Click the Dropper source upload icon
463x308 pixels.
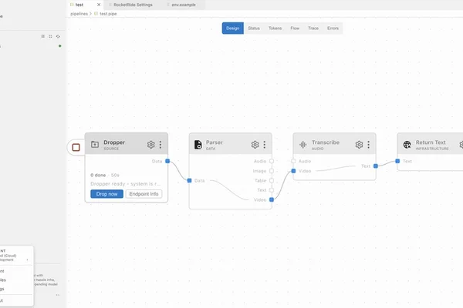[95, 145]
